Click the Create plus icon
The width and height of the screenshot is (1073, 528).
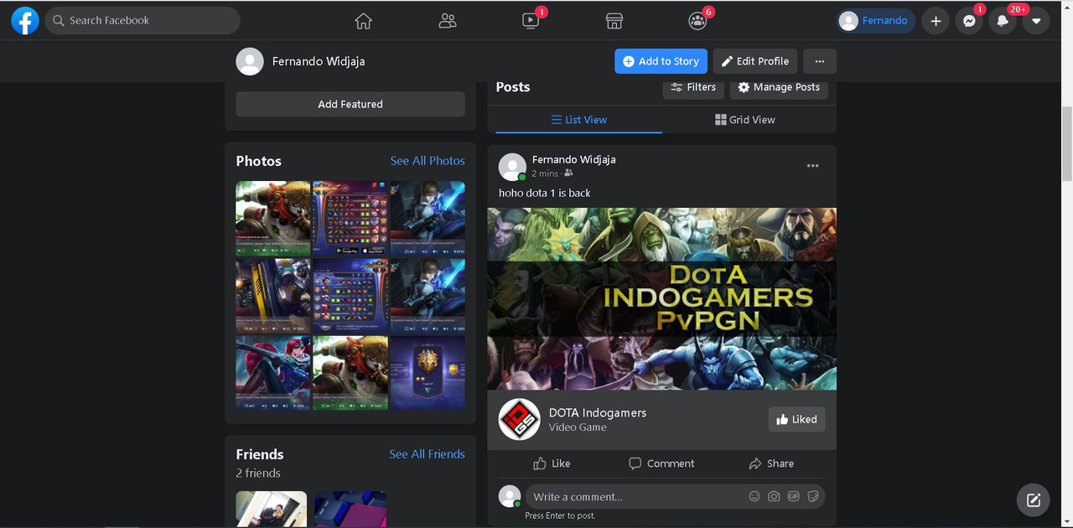[x=936, y=21]
